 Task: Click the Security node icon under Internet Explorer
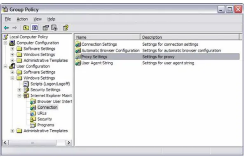[x=33, y=119]
